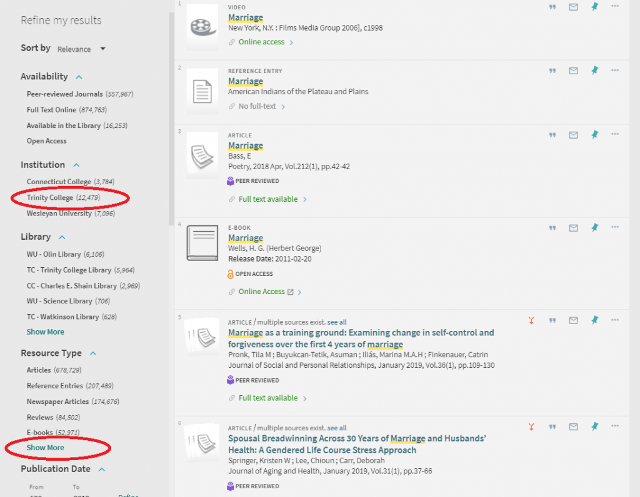Open more actions for the Wells e-book

tap(615, 227)
